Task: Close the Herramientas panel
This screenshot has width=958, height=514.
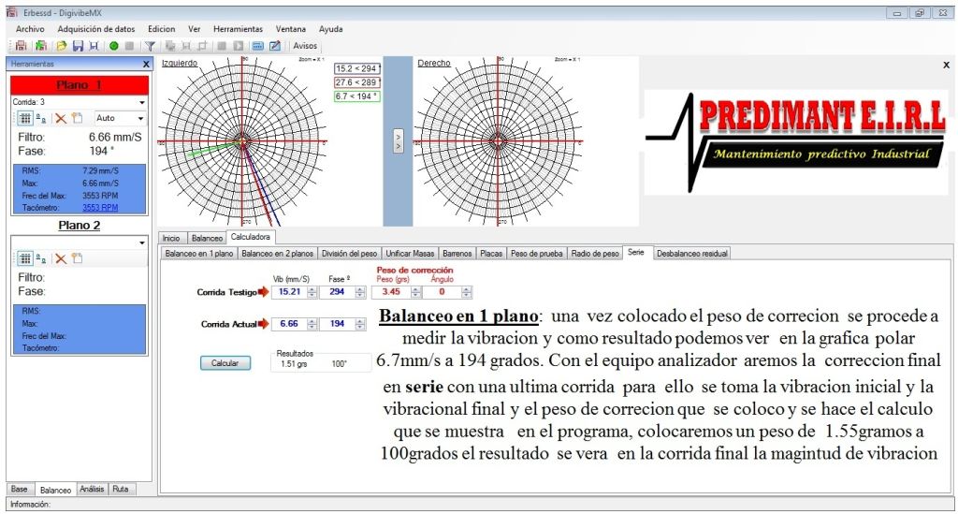Action: [146, 64]
